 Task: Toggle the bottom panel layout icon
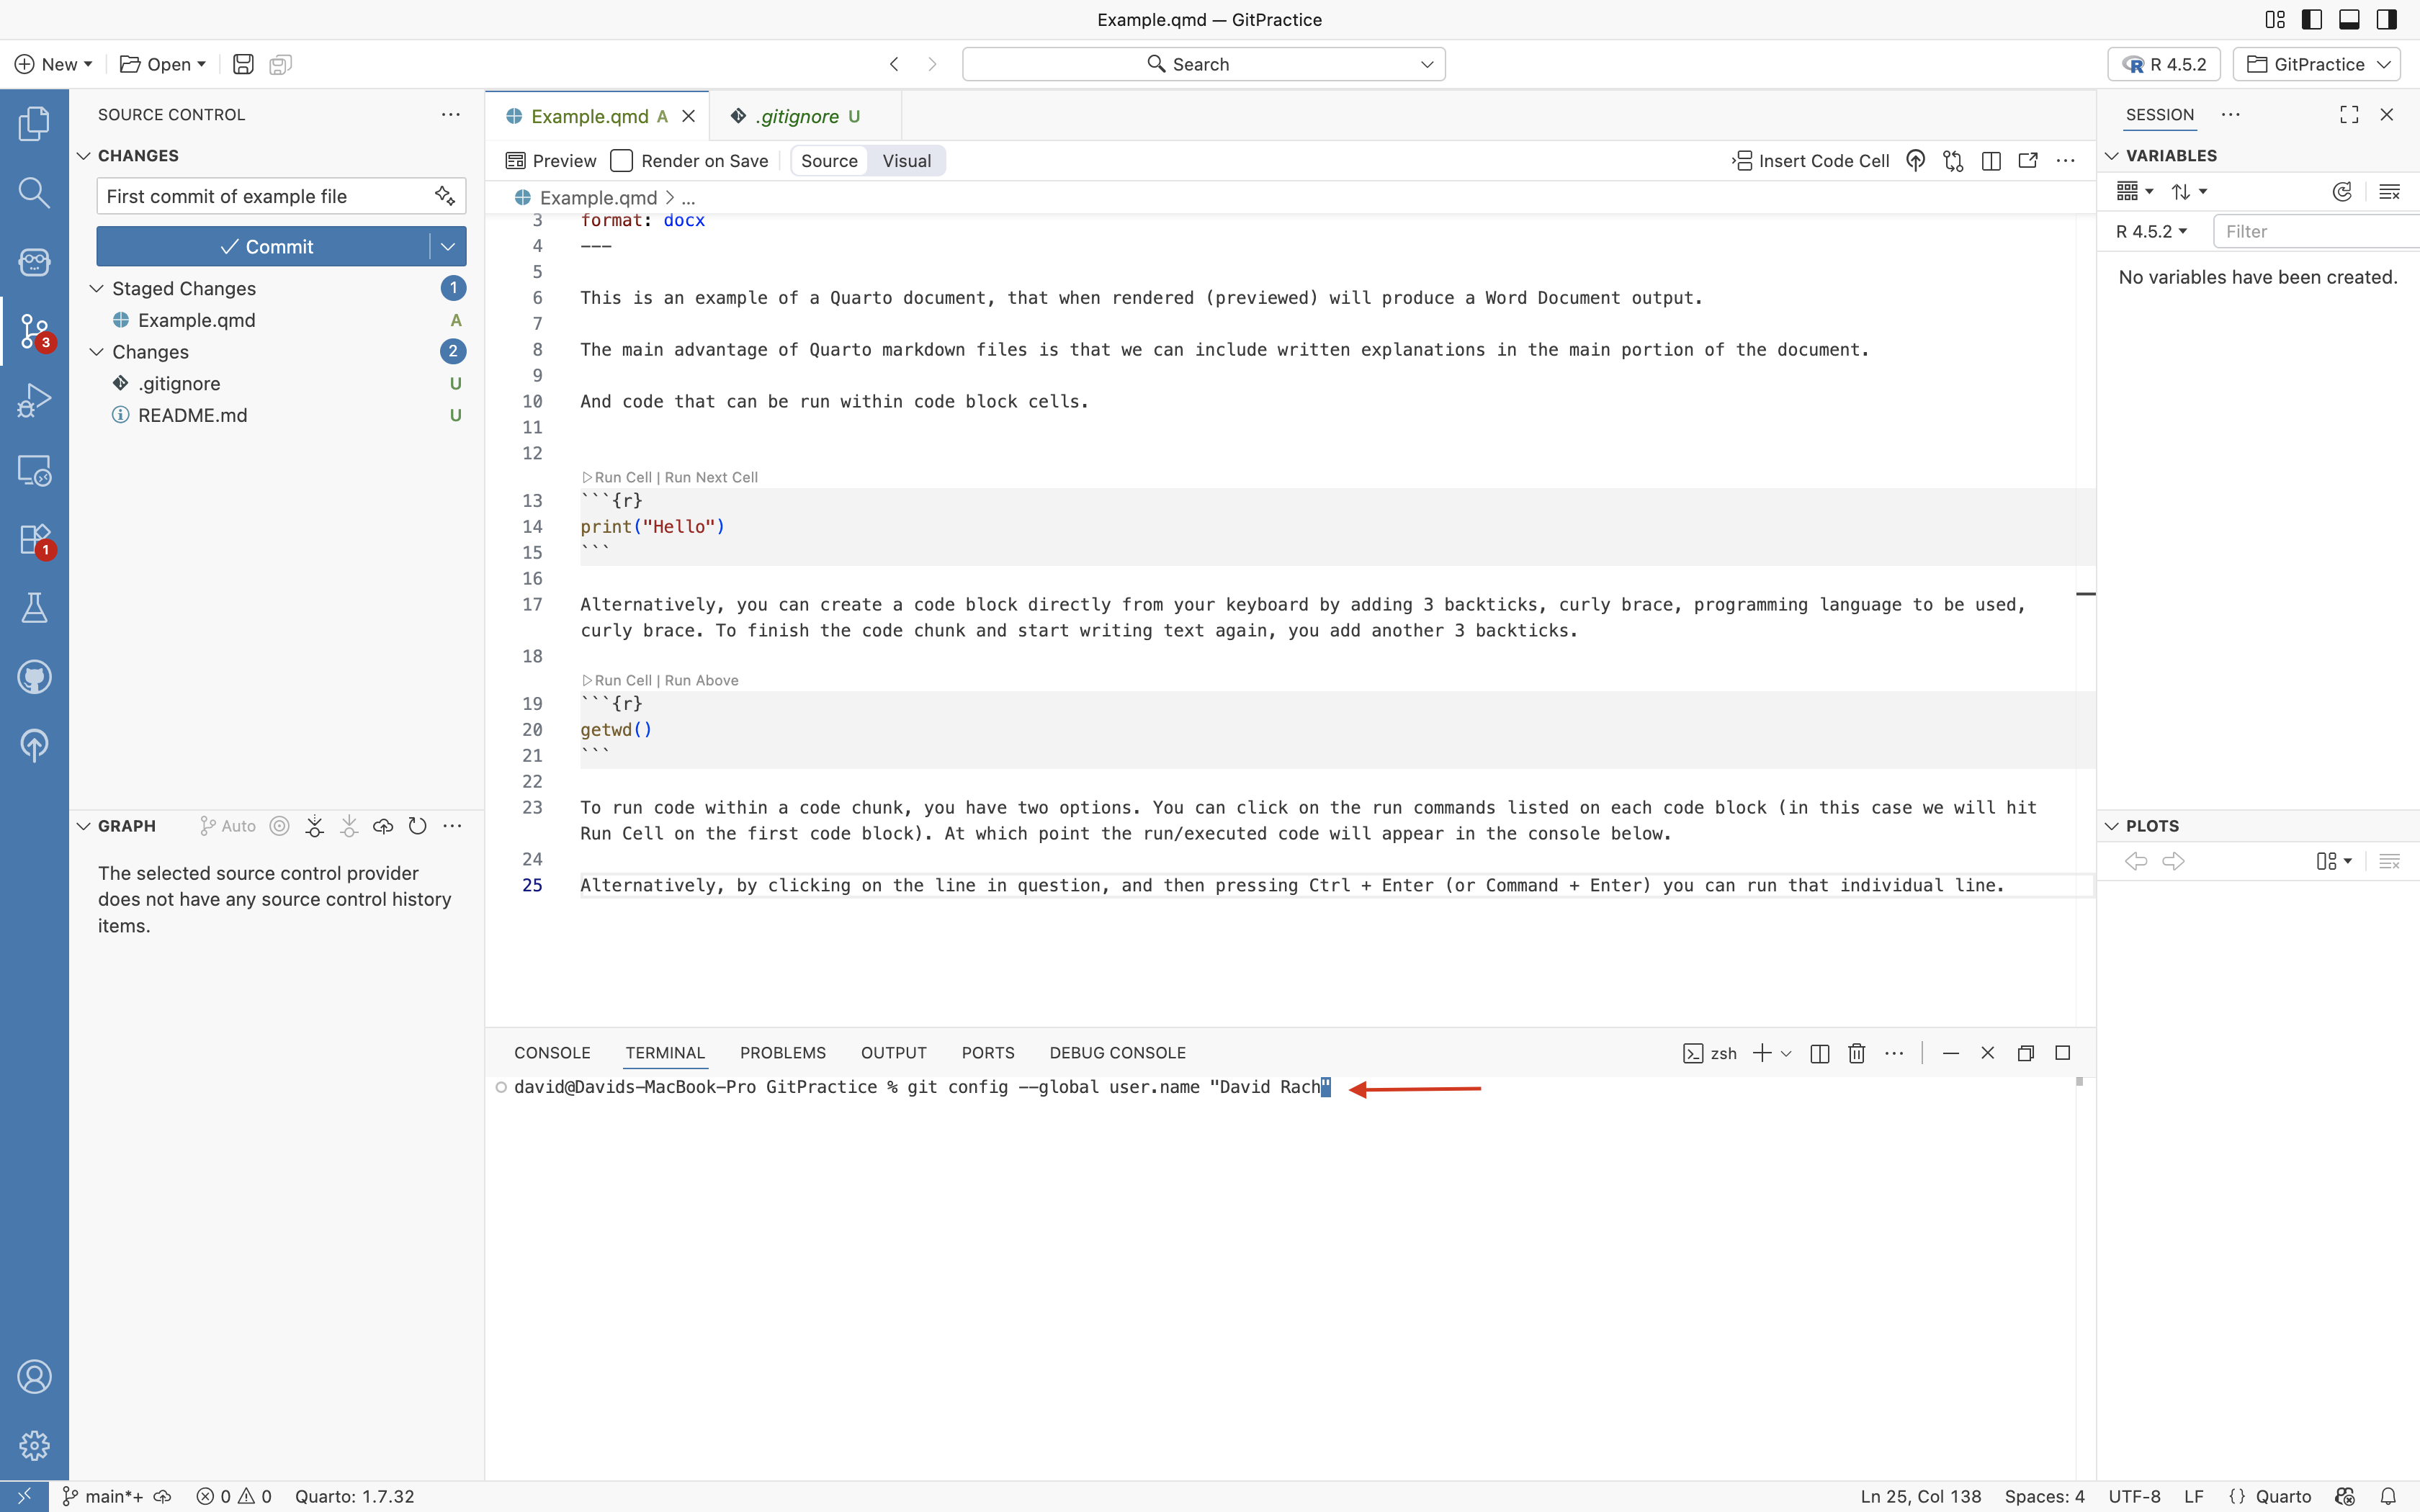(2349, 19)
